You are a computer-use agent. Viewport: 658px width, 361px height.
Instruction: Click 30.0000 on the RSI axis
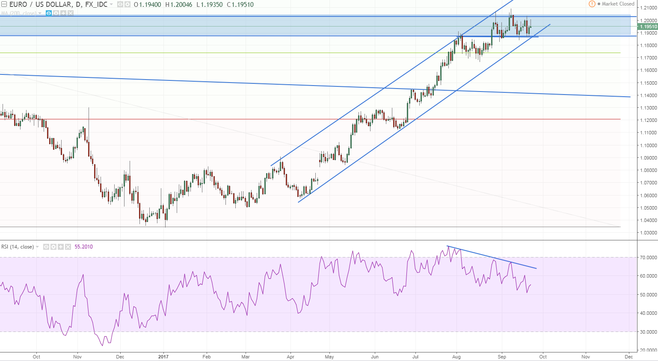(x=648, y=332)
